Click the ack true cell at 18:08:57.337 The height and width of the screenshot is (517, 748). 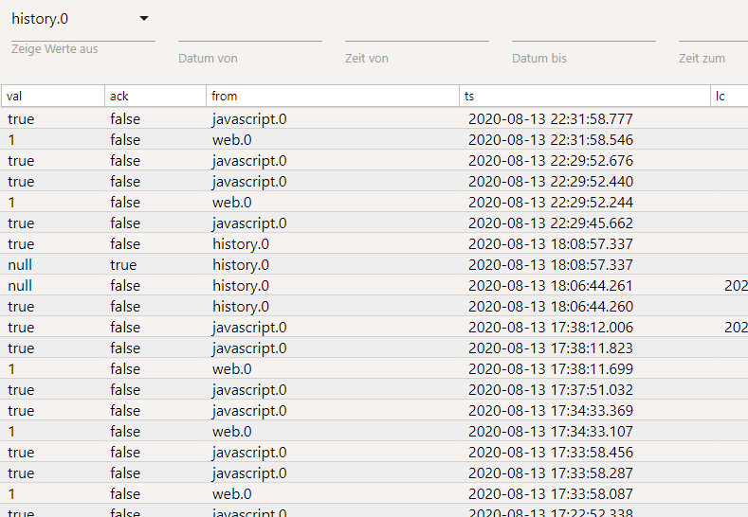coord(123,264)
